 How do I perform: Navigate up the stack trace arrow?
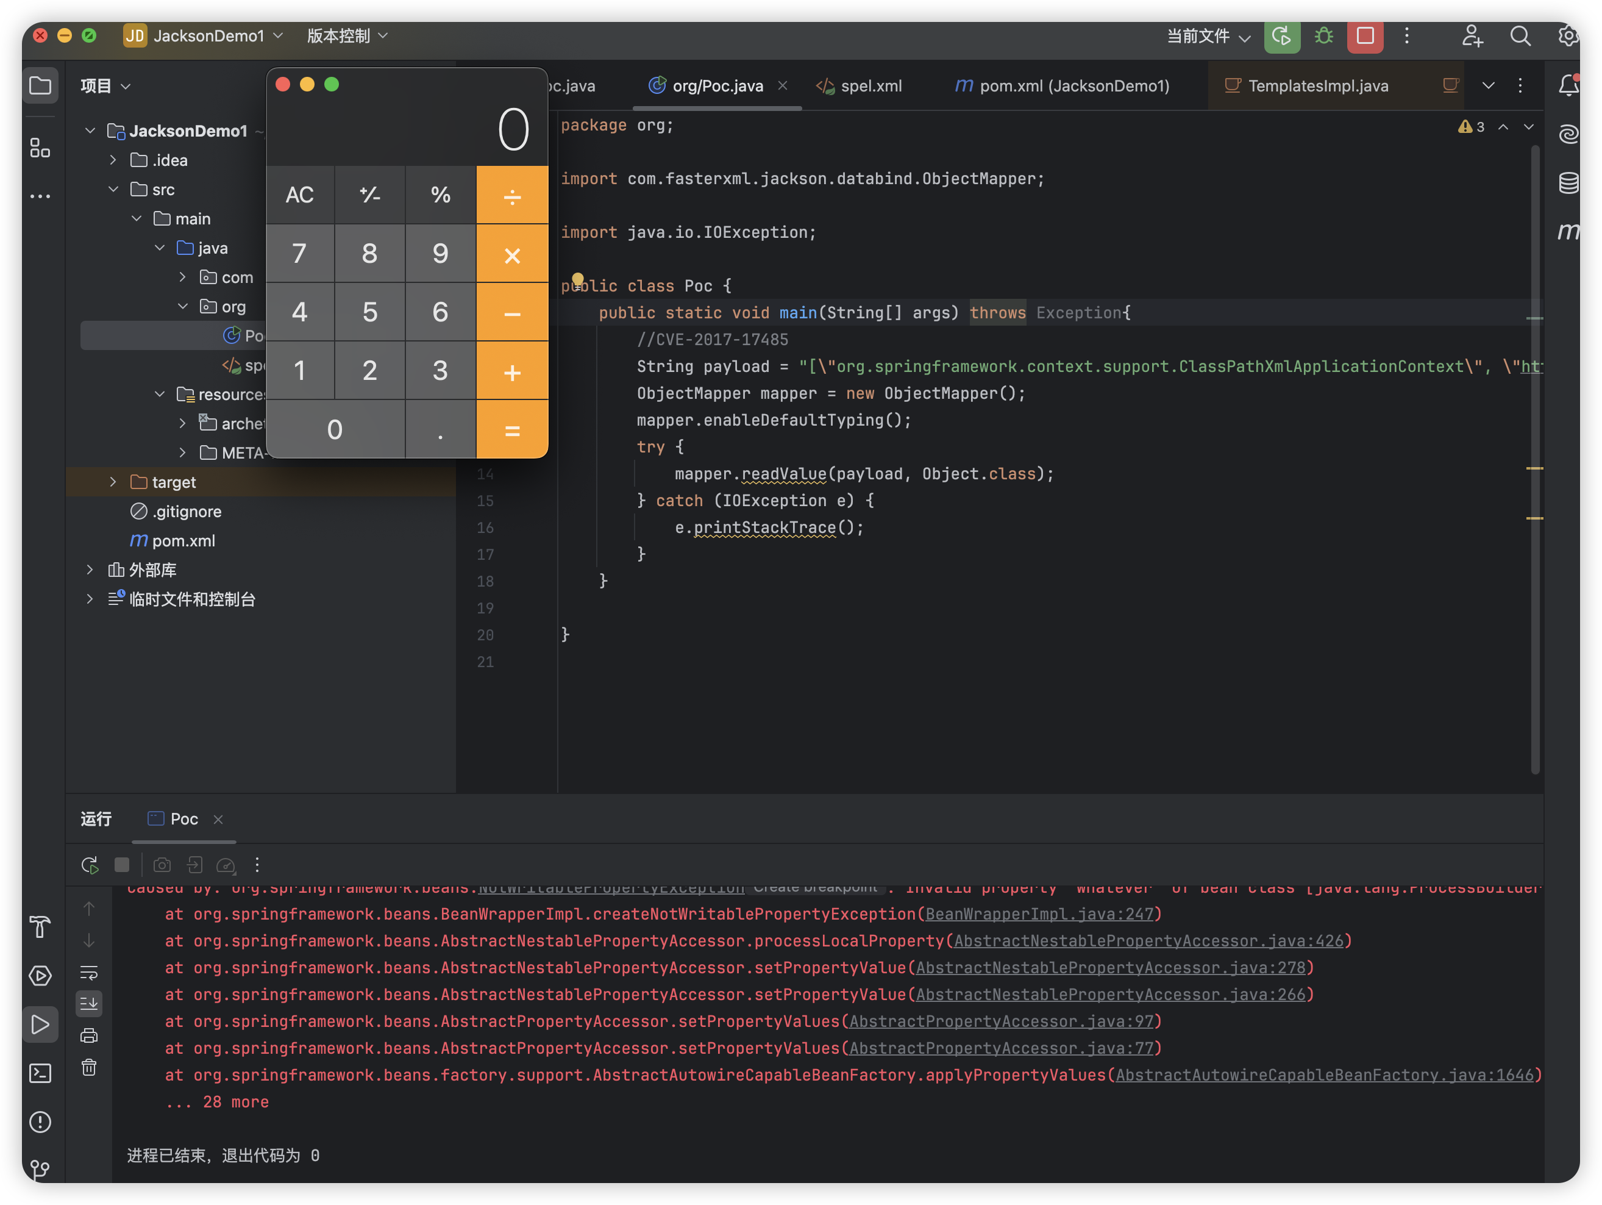[x=89, y=908]
